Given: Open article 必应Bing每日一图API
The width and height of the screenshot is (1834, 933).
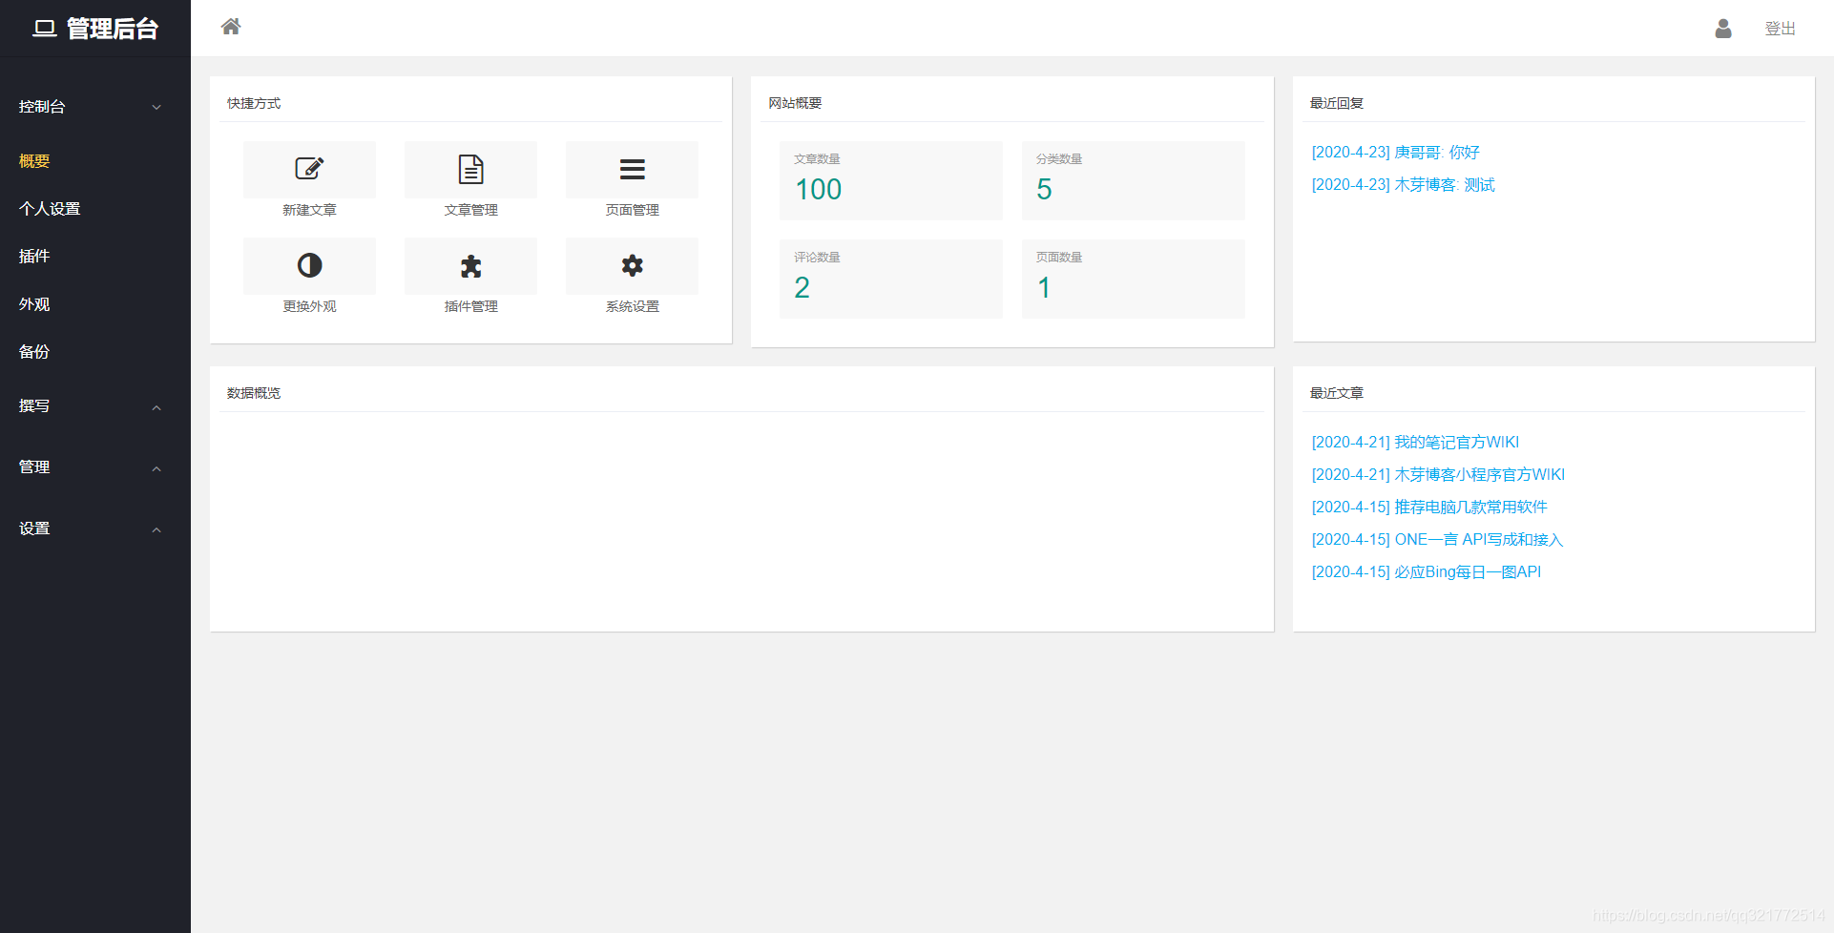Looking at the screenshot, I should 1427,572.
